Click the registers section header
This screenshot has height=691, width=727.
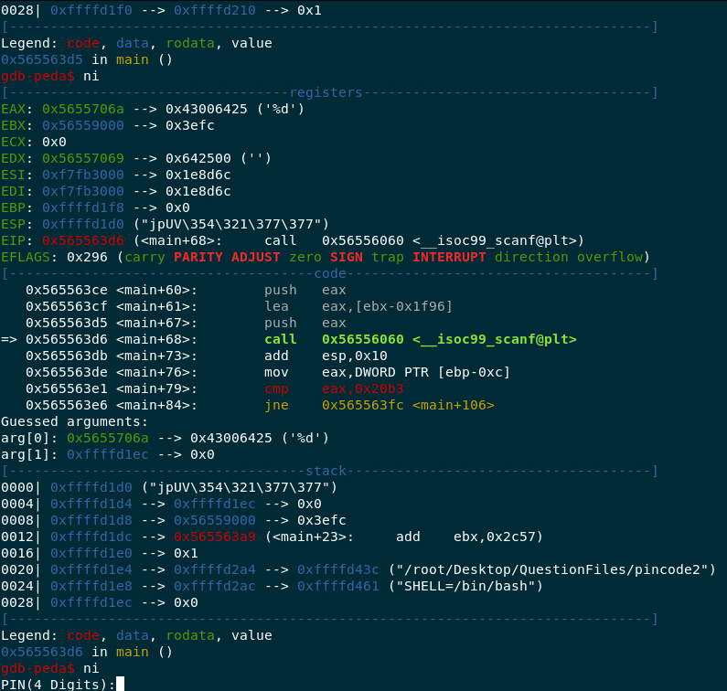coord(326,92)
